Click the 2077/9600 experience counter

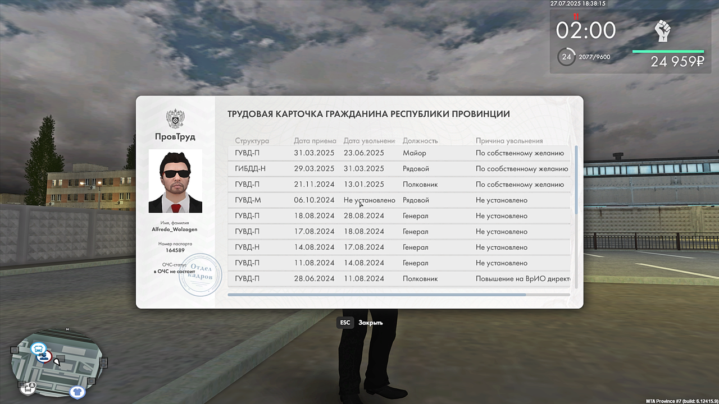tap(594, 57)
